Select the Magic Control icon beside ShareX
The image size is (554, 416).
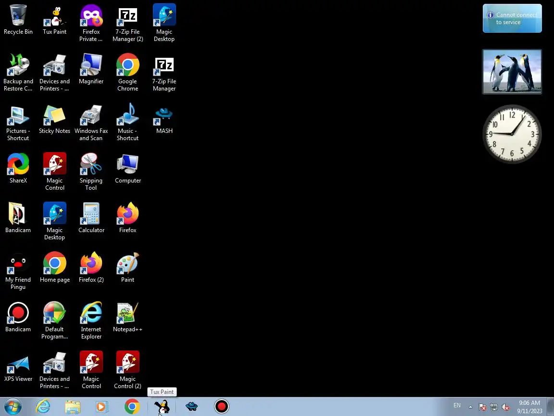pos(54,172)
